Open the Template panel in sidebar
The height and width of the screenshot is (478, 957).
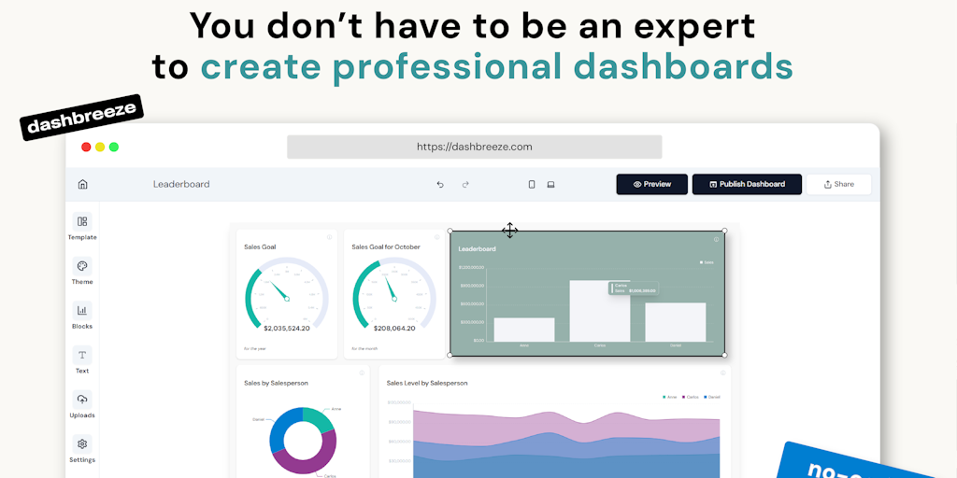point(82,226)
